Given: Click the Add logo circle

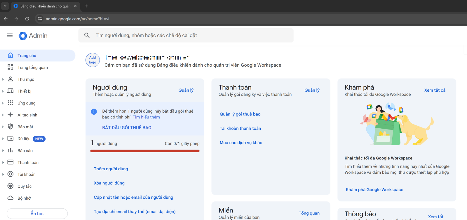Looking at the screenshot, I should coord(93,60).
